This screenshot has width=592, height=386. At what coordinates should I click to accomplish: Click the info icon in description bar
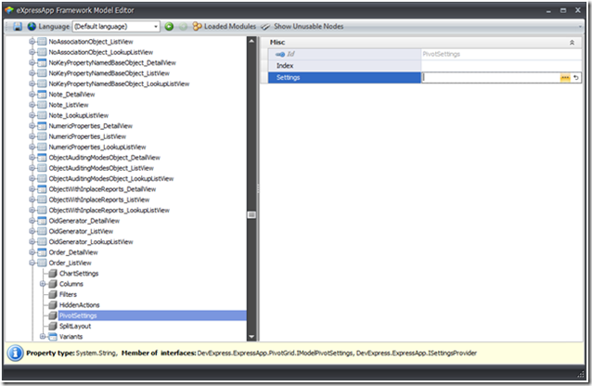click(x=15, y=354)
